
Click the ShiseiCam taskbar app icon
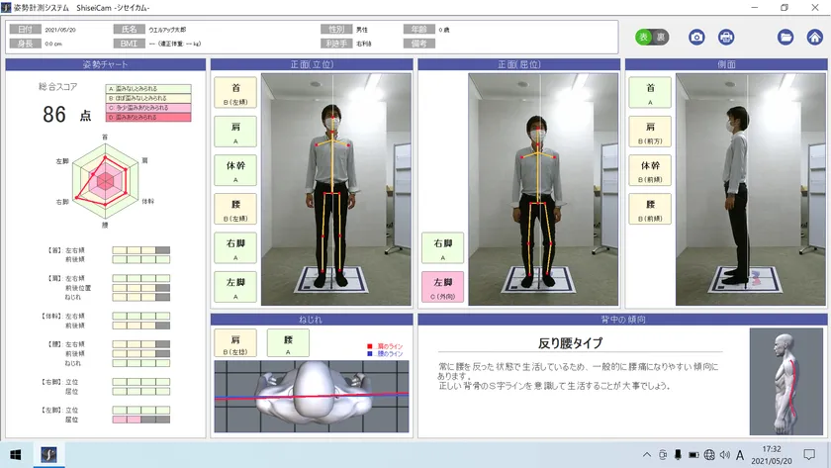point(48,455)
